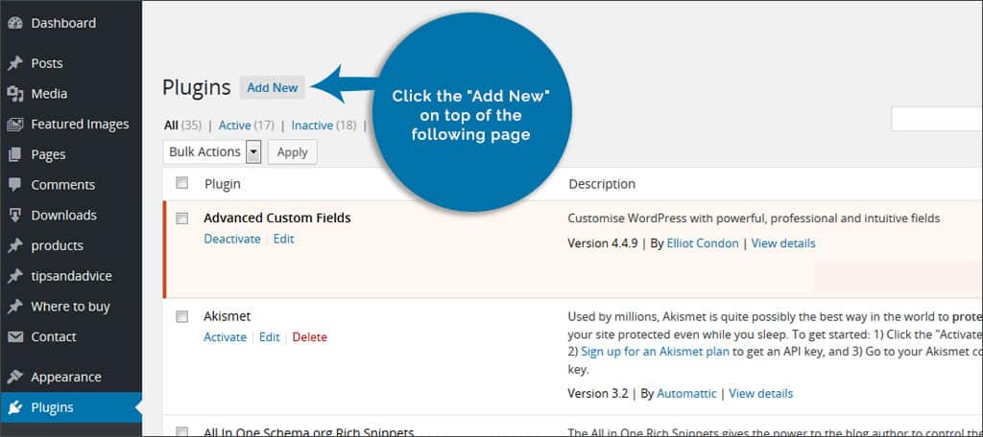Click the Where to buy pushpin icon

[15, 306]
